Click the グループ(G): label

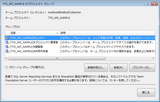[x=13, y=27]
